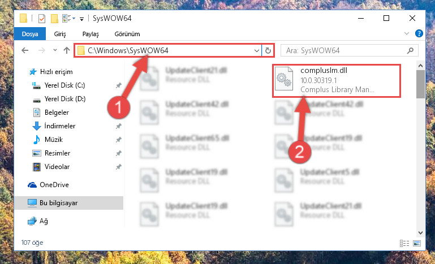The height and width of the screenshot is (264, 435).
Task: Expand the address bar history dropdown
Action: coord(257,50)
